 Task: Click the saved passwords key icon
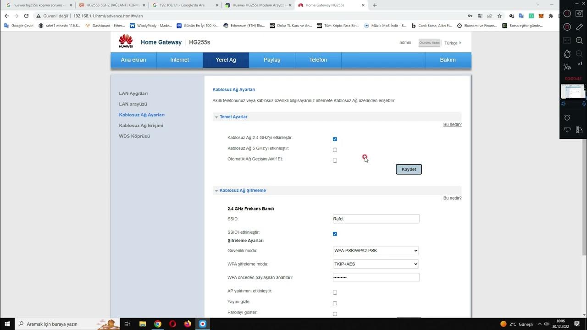(471, 16)
